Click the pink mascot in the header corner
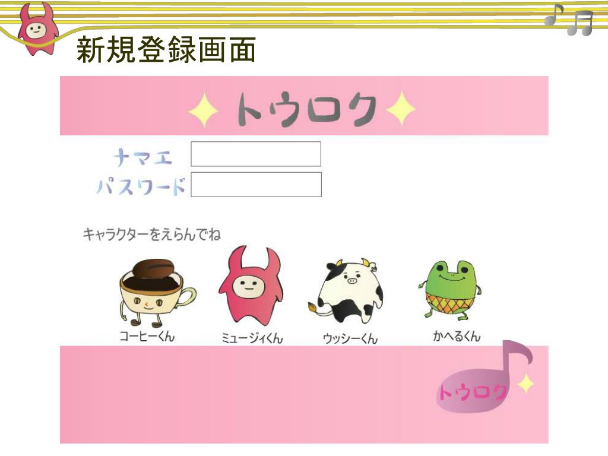 [x=38, y=28]
